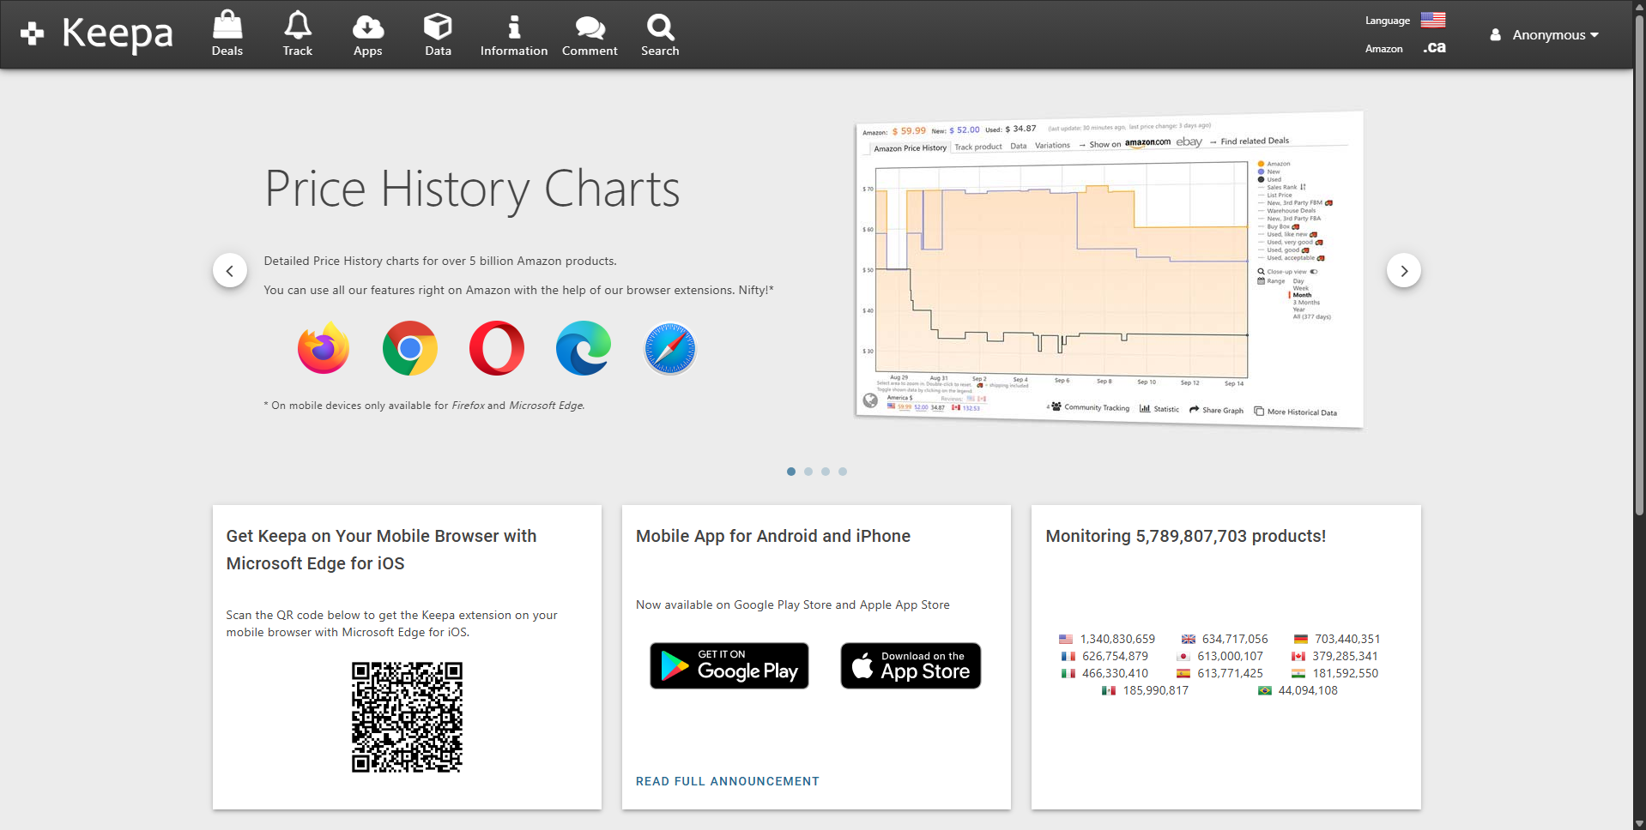Switch to the second carousel slide dot
Image resolution: width=1646 pixels, height=830 pixels.
pos(808,472)
